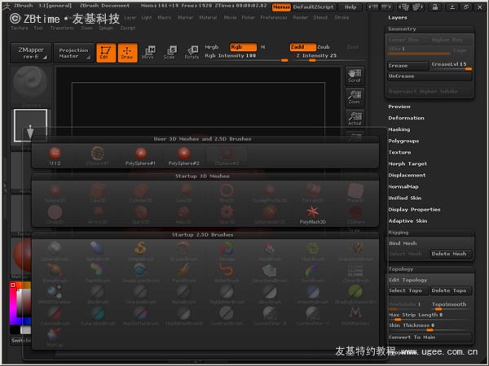Viewport: 489px width, 366px height.
Task: Switch to Zsub sculpt mode
Action: click(324, 47)
